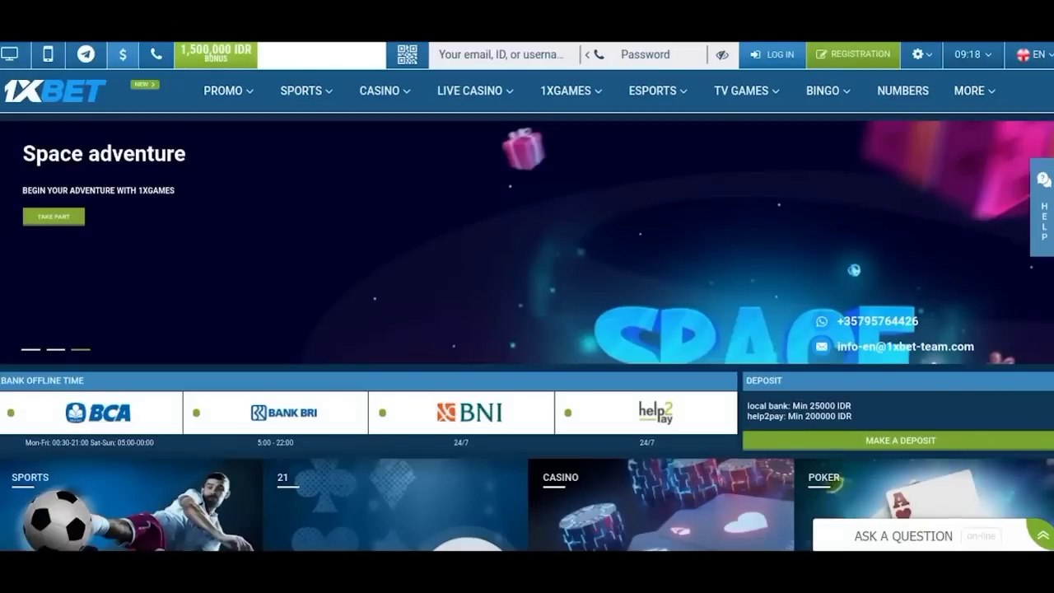Click the Password input field
The image size is (1054, 593).
coord(657,54)
